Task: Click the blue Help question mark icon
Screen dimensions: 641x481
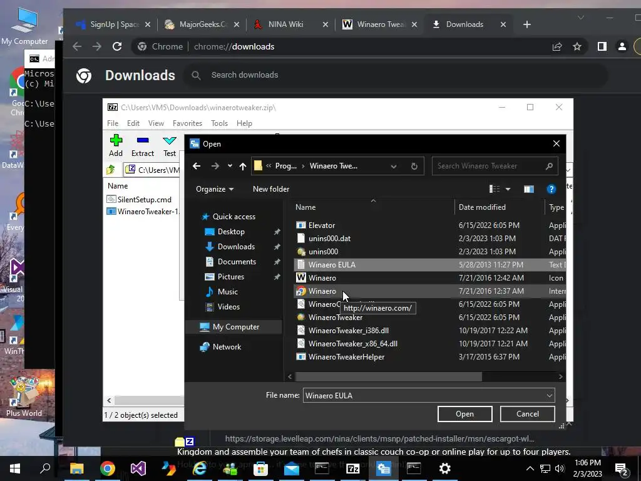Action: tap(551, 189)
